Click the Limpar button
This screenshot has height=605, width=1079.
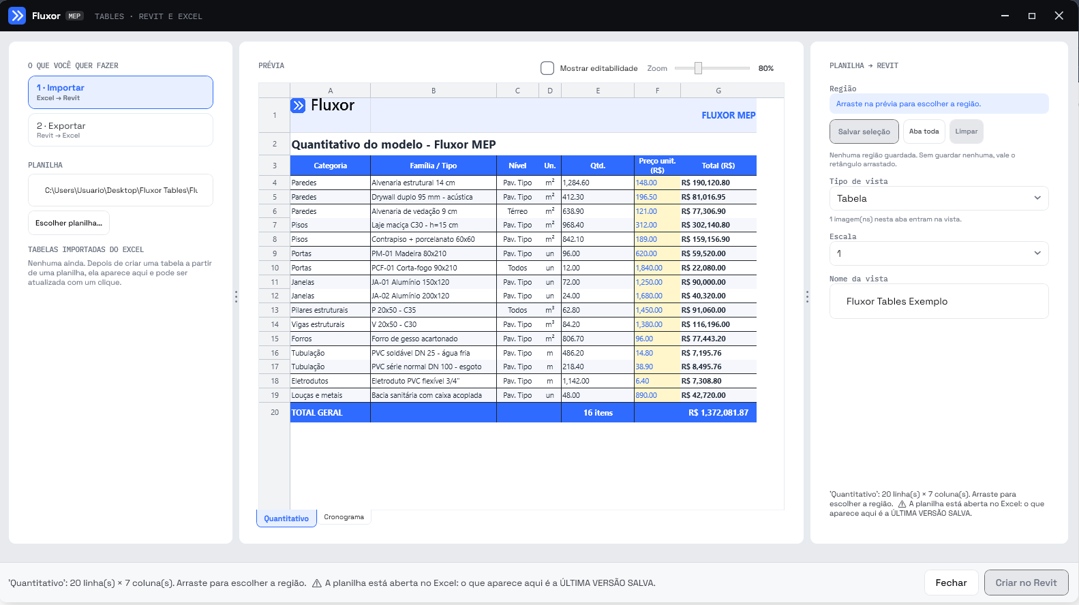coord(966,131)
